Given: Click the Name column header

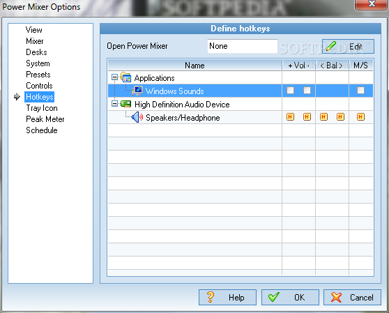Looking at the screenshot, I should click(x=194, y=66).
